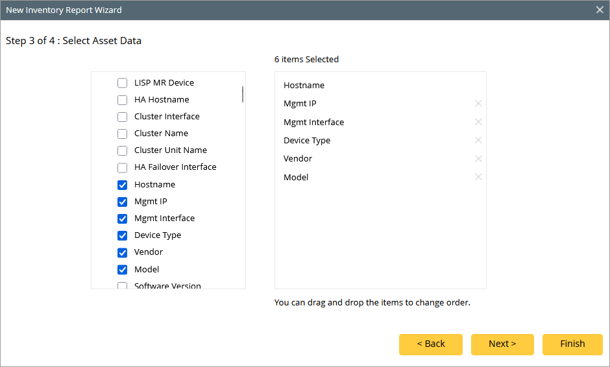The image size is (610, 367).
Task: Enable the LISP MR Device checkbox
Action: pos(122,83)
